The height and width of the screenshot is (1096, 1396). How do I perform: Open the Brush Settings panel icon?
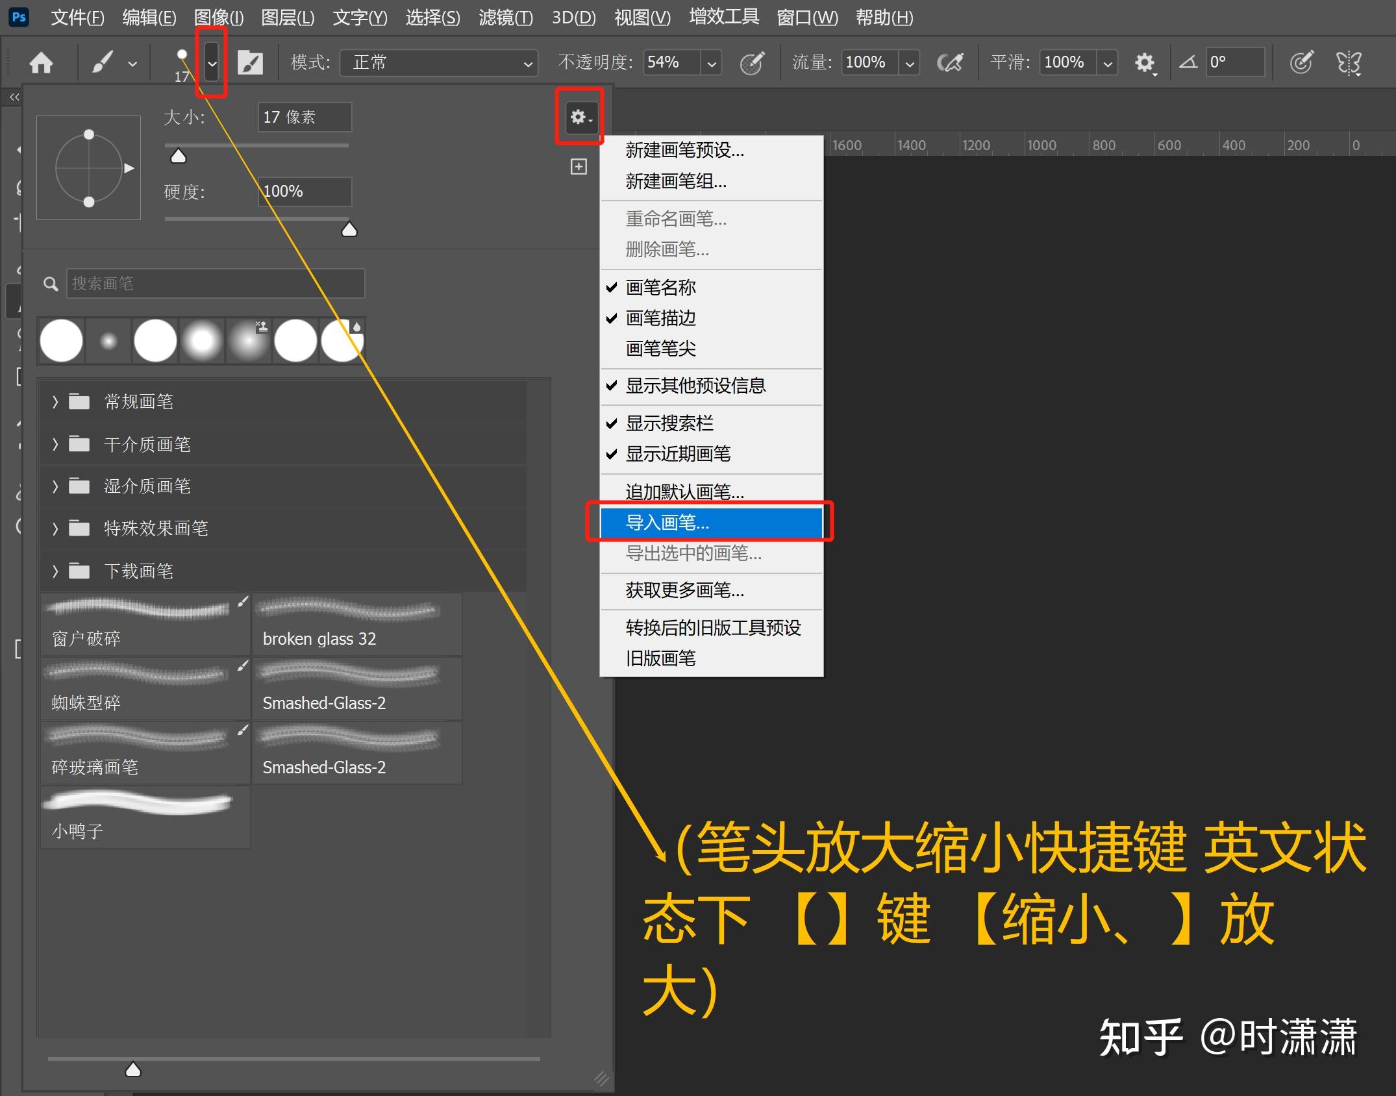click(251, 62)
